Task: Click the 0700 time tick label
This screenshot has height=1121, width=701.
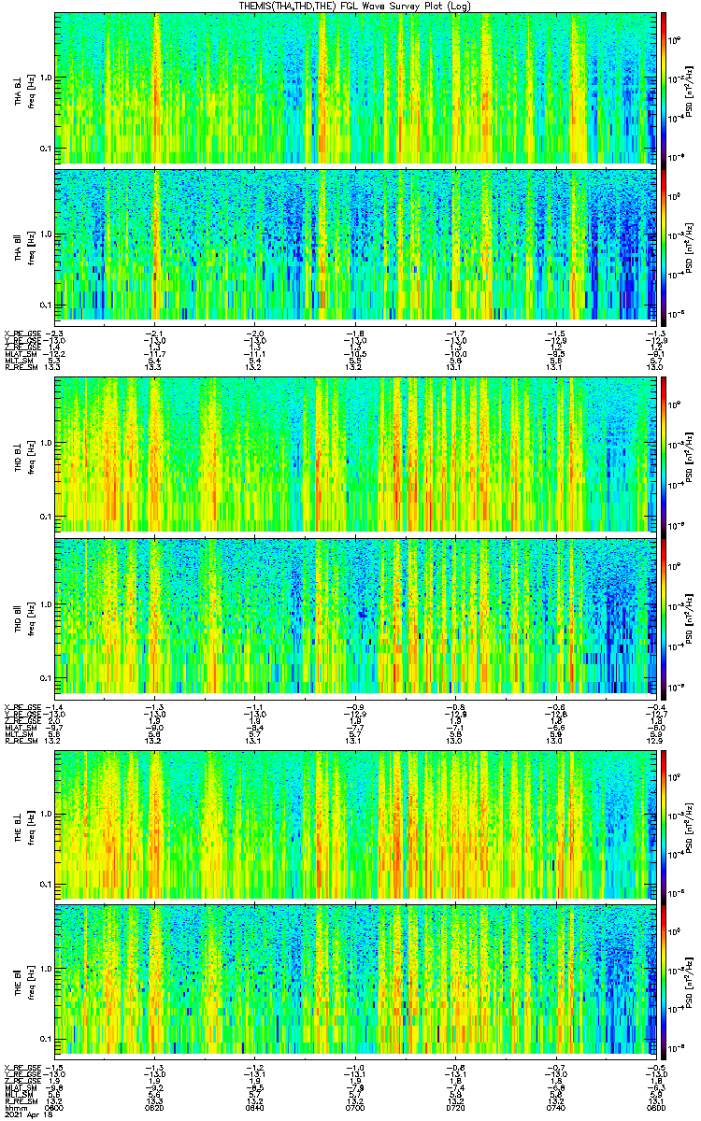Action: tap(355, 1108)
